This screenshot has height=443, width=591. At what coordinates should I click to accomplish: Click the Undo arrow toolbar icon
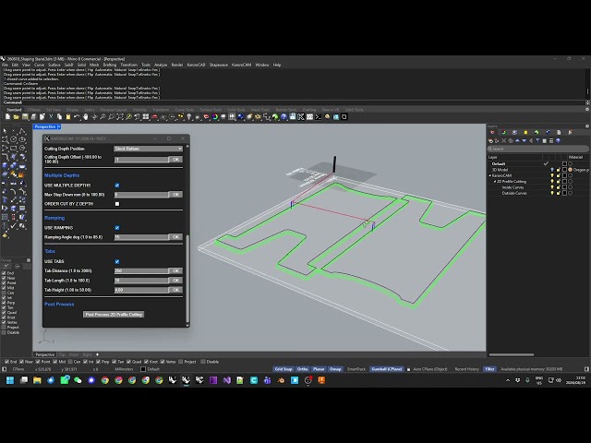pos(77,117)
